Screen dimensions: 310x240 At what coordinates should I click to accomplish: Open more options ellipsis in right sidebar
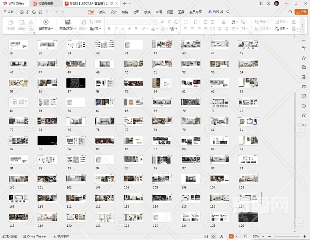pyautogui.click(x=304, y=125)
